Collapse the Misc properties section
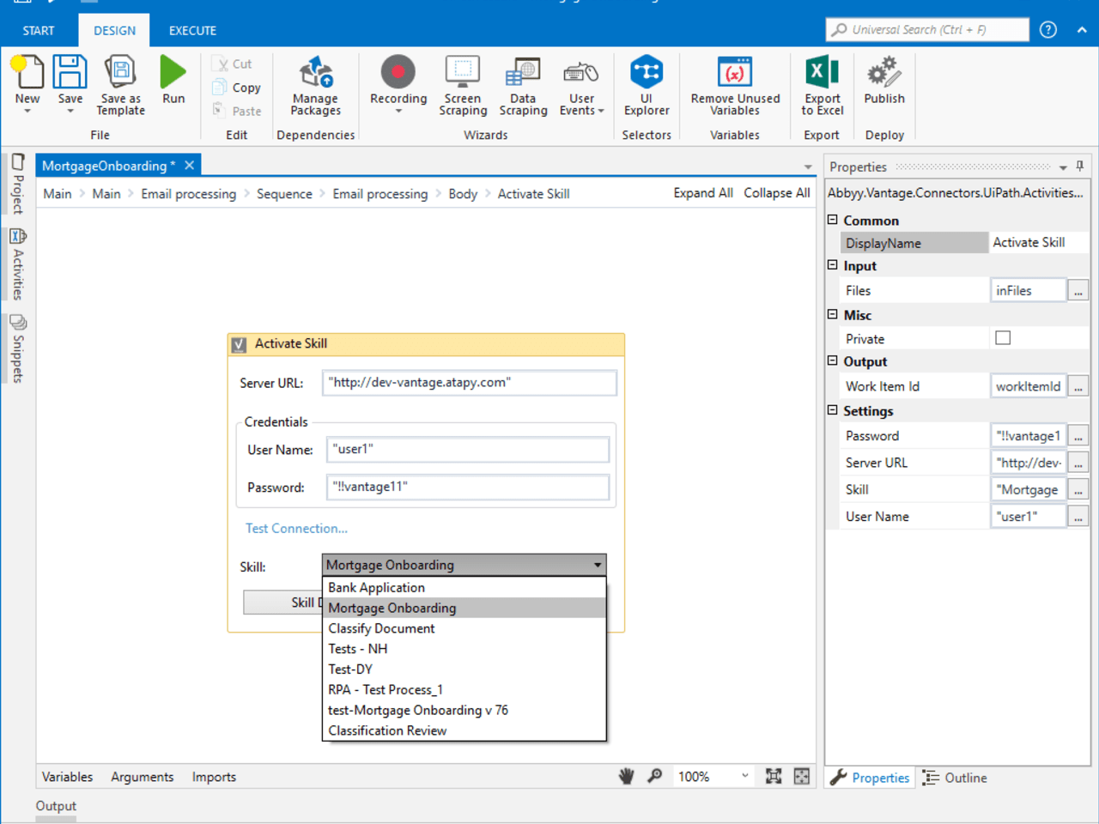 click(833, 314)
